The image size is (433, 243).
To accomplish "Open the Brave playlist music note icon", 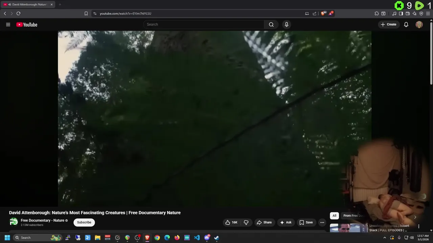I will click(394, 13).
